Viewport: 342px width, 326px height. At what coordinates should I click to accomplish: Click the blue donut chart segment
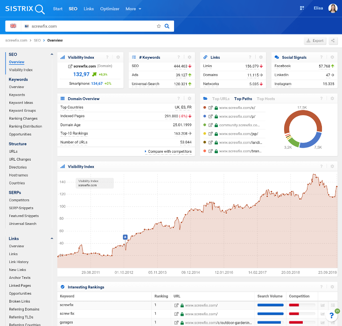click(312, 142)
